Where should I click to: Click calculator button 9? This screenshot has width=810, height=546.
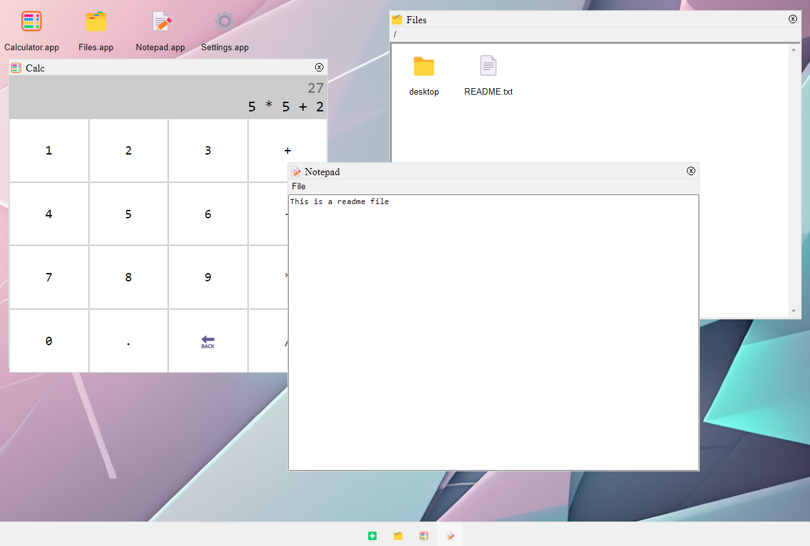coord(207,278)
